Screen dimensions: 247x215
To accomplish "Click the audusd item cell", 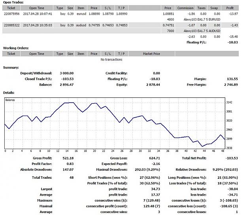I will tap(81, 25).
